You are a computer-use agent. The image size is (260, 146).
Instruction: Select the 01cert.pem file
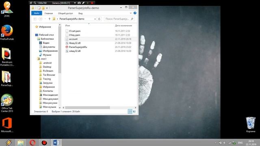coord(75,31)
